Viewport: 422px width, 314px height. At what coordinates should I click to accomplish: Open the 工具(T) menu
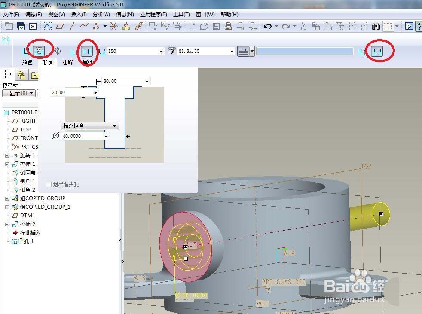181,15
